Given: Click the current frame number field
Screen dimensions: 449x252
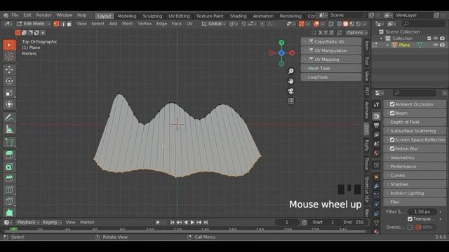Looking at the screenshot, I should [287, 223].
